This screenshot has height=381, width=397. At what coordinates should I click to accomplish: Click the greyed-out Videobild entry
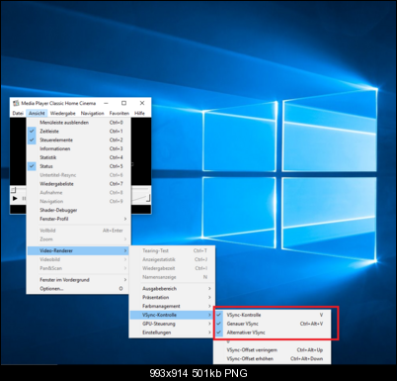79,259
